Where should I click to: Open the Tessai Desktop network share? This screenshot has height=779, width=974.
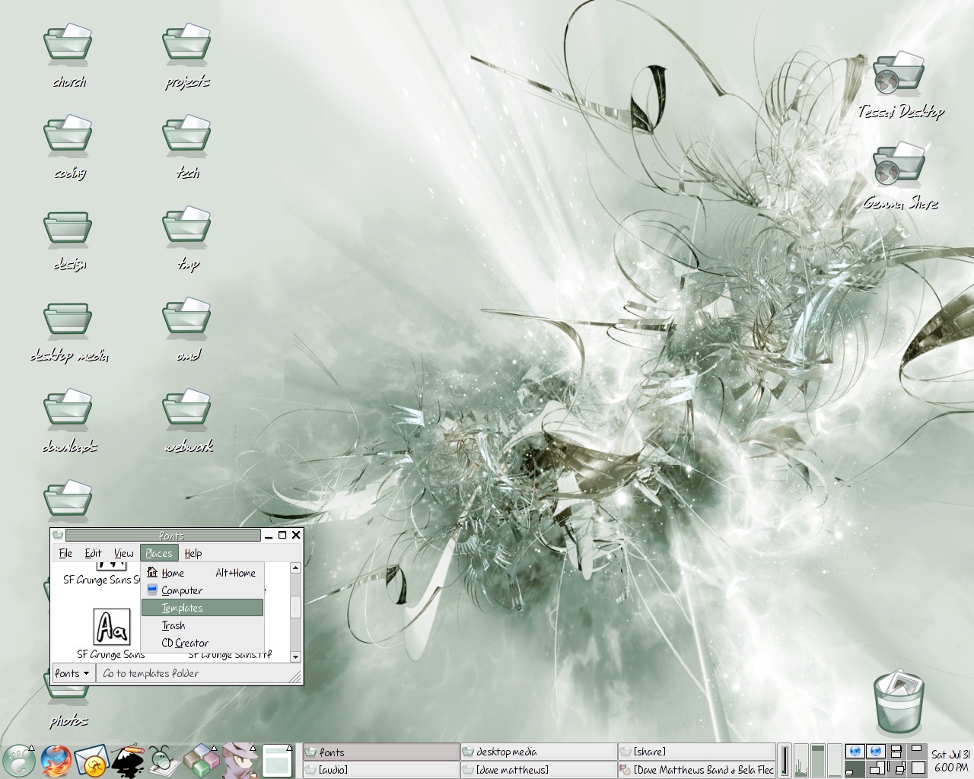click(x=899, y=74)
